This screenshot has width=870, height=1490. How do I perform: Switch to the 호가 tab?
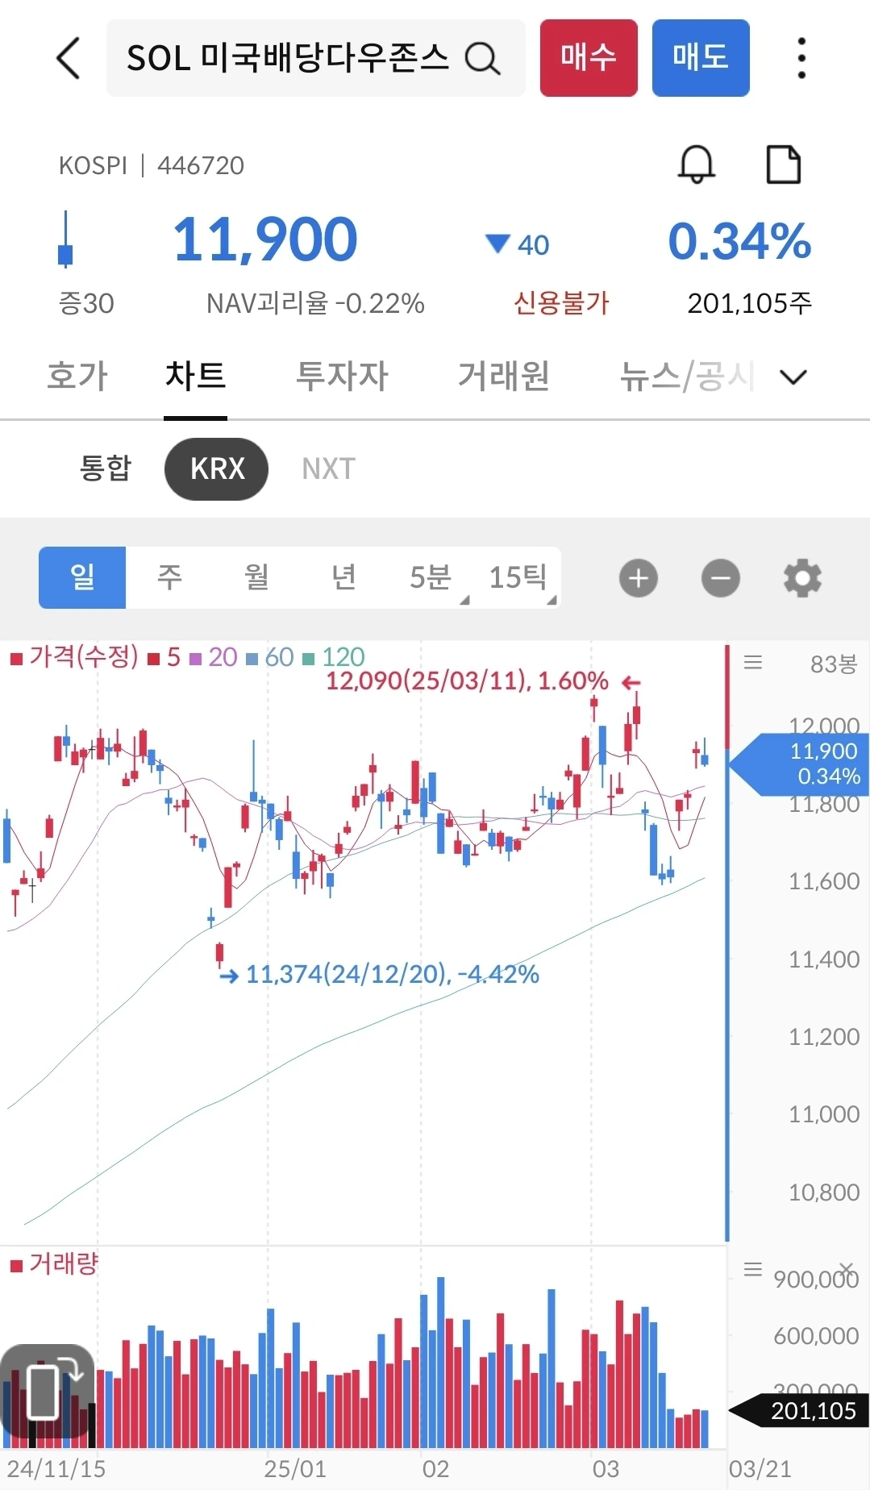[77, 377]
